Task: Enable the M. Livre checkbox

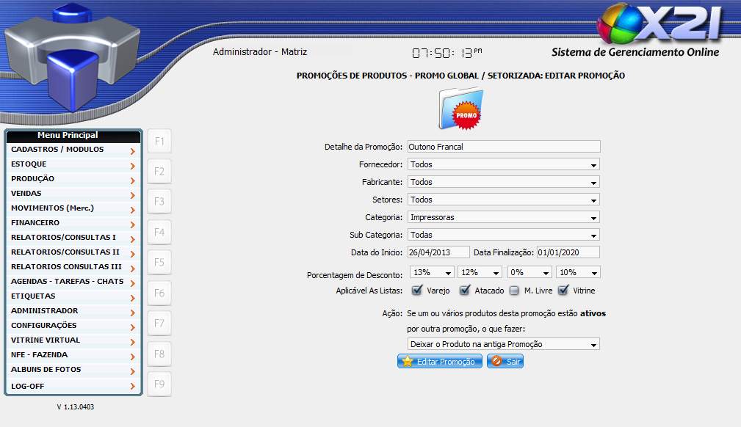Action: (514, 291)
